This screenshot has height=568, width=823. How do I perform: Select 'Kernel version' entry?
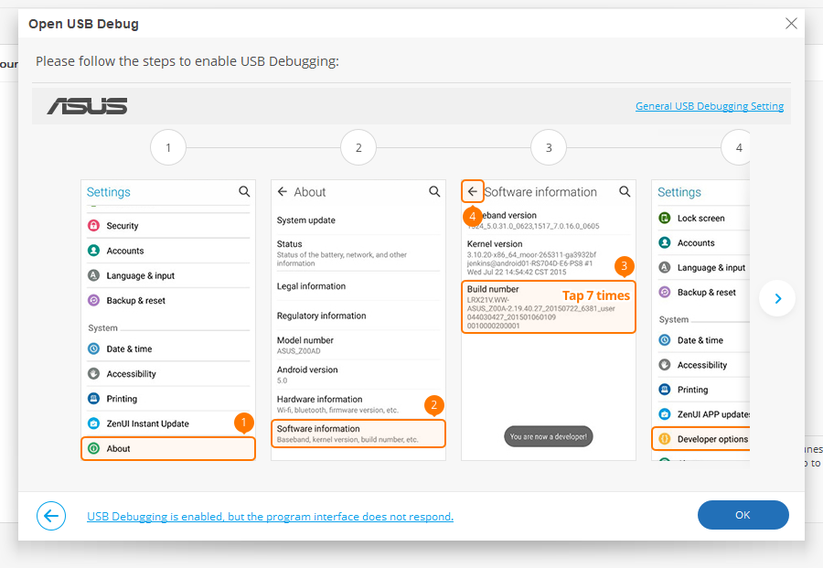[548, 257]
